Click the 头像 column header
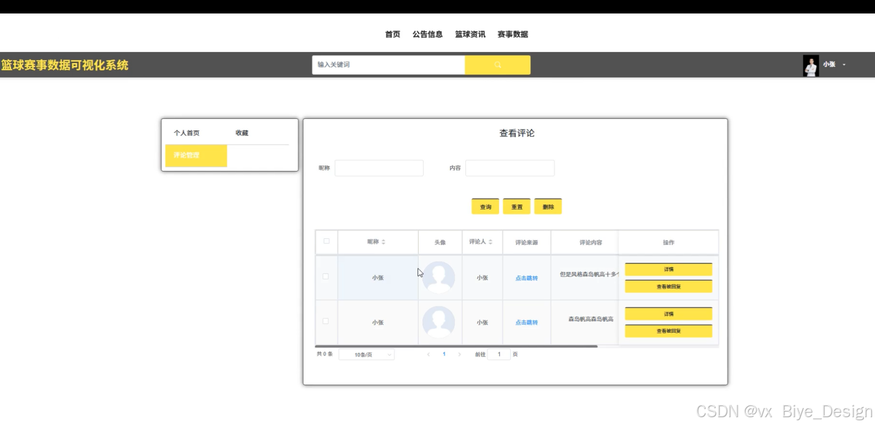 (440, 243)
